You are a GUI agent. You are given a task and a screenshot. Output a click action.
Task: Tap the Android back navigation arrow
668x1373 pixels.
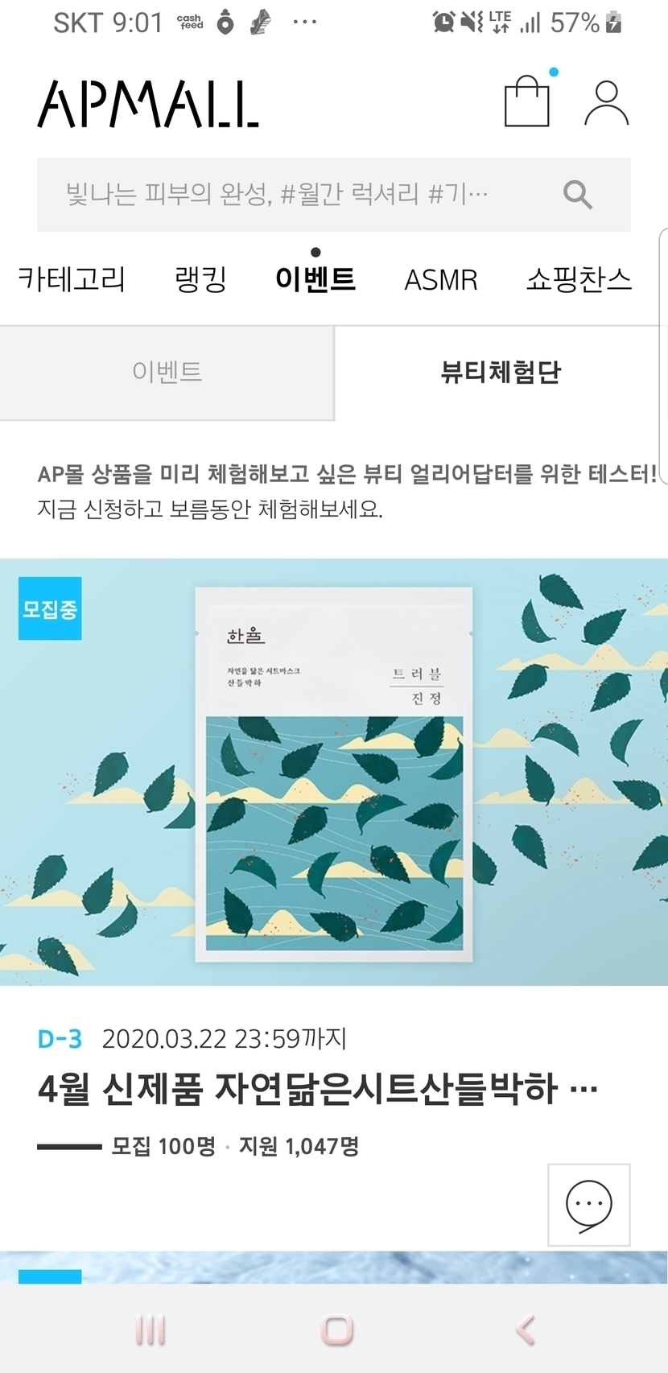[x=526, y=1329]
